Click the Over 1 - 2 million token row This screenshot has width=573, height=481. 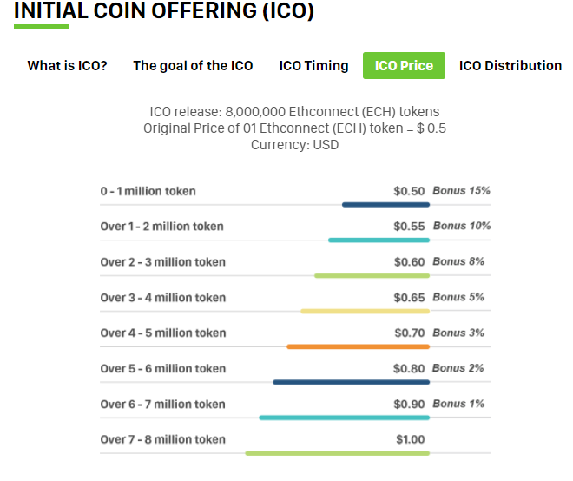coord(161,227)
